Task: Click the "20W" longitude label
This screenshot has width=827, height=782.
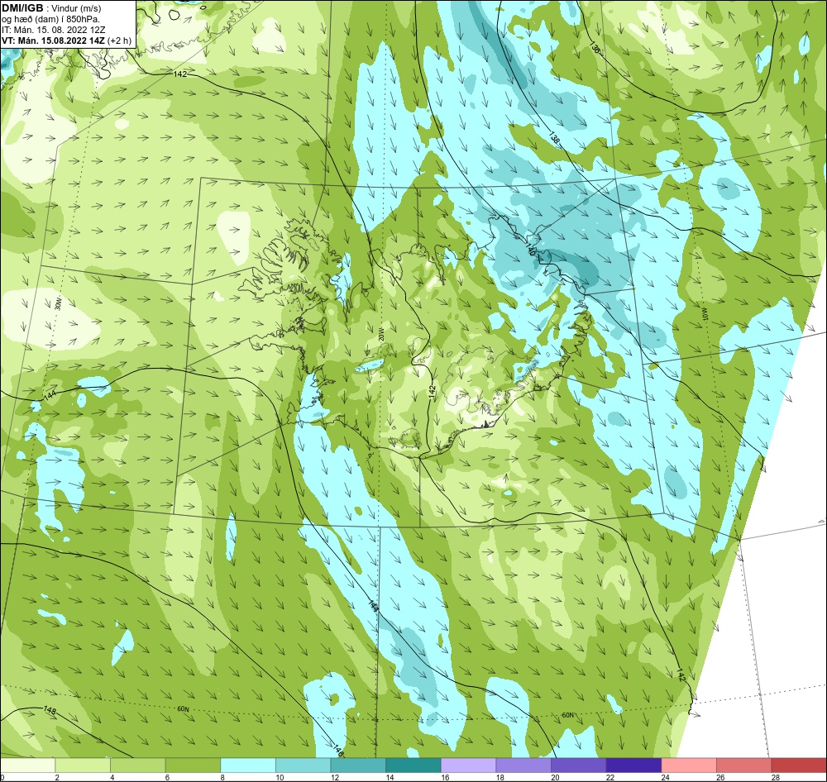Action: [380, 333]
